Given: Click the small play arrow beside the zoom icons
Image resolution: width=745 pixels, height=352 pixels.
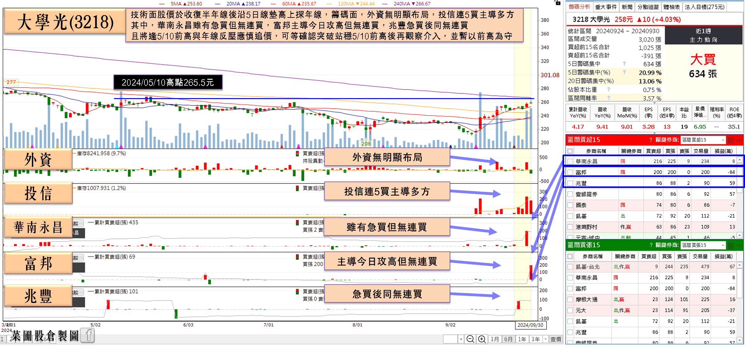Looking at the screenshot, I should [x=461, y=339].
